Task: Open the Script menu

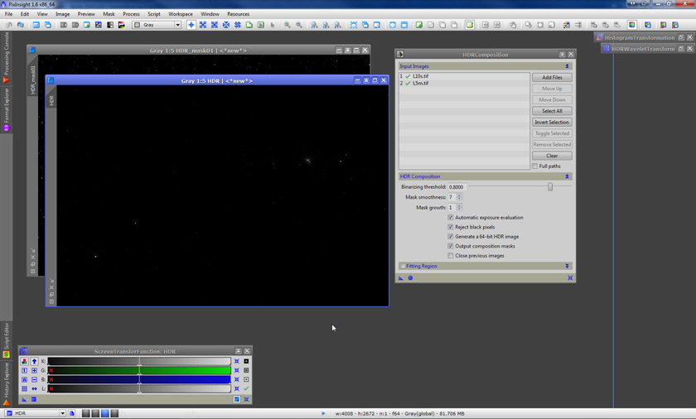Action: (x=154, y=14)
